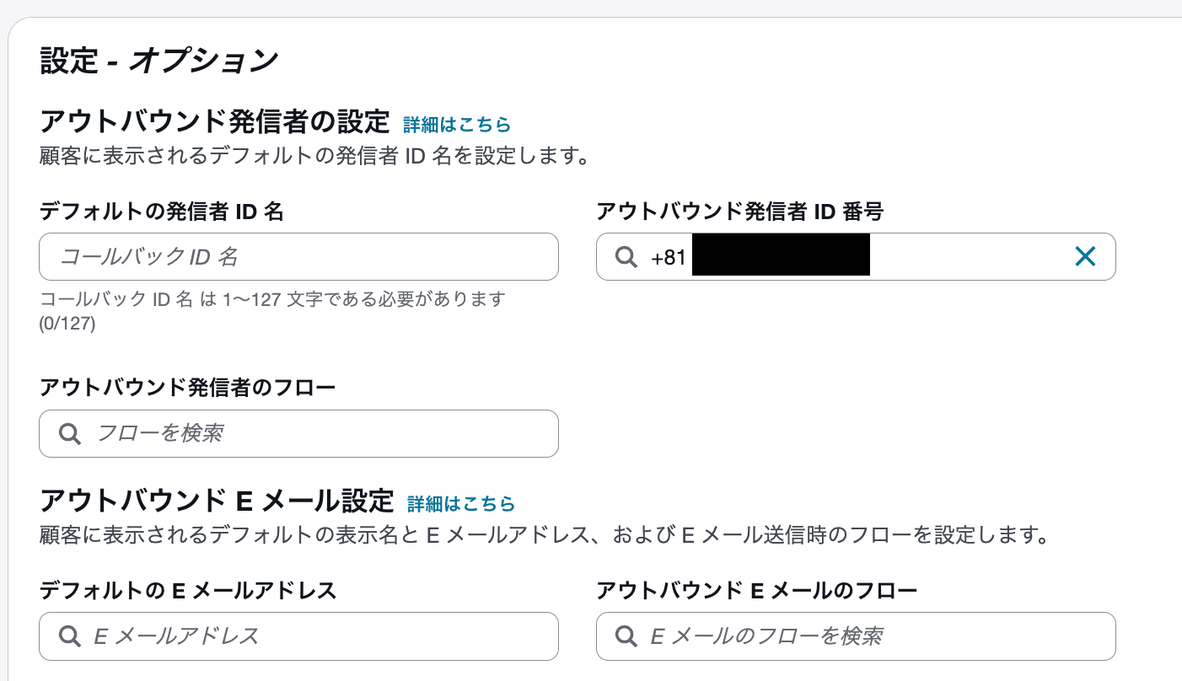Screen dimensions: 1182x681
Task: Click the search icon in the caller ID number field
Action: tap(625, 256)
